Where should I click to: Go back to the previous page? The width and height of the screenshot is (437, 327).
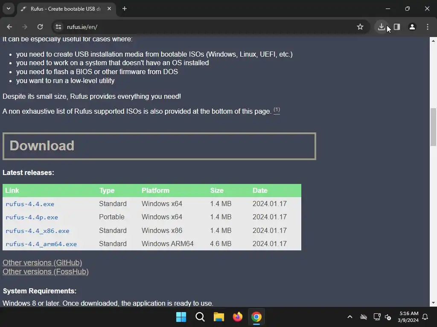pyautogui.click(x=9, y=27)
